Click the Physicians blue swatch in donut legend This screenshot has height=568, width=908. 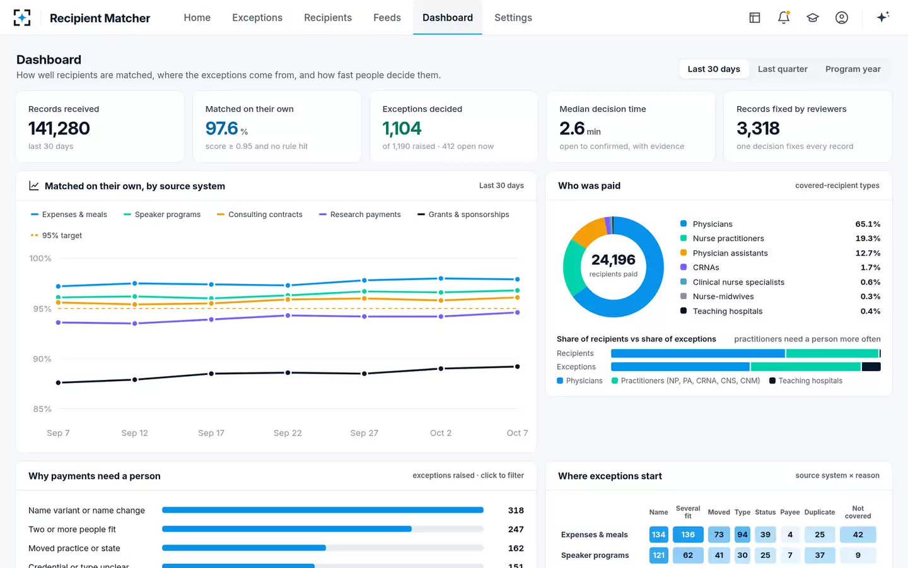684,223
